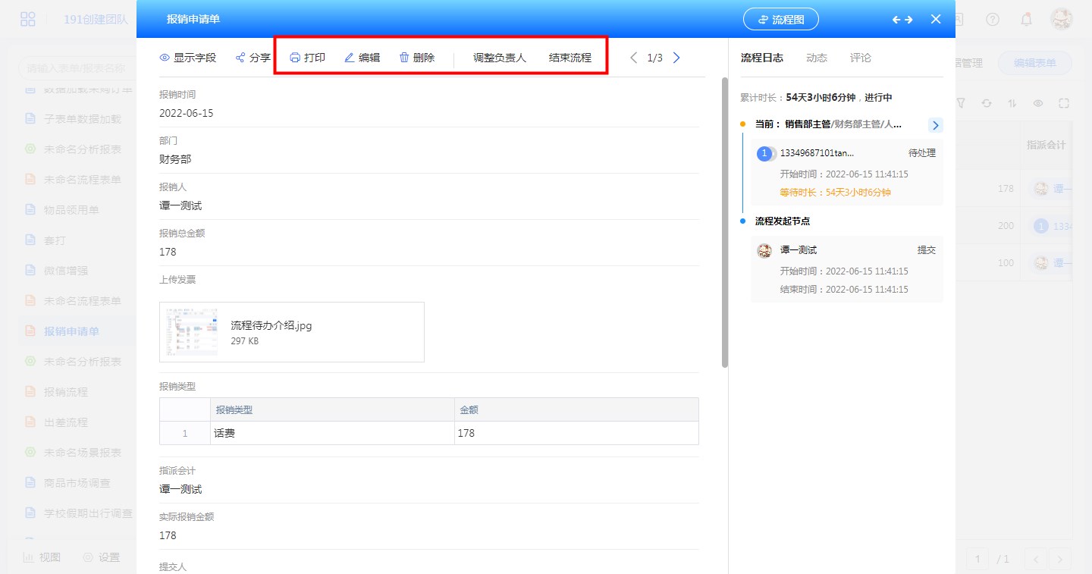Viewport: 1092px width, 574px height.
Task: Toggle Show Fields (显示字段) eye option
Action: 188,58
